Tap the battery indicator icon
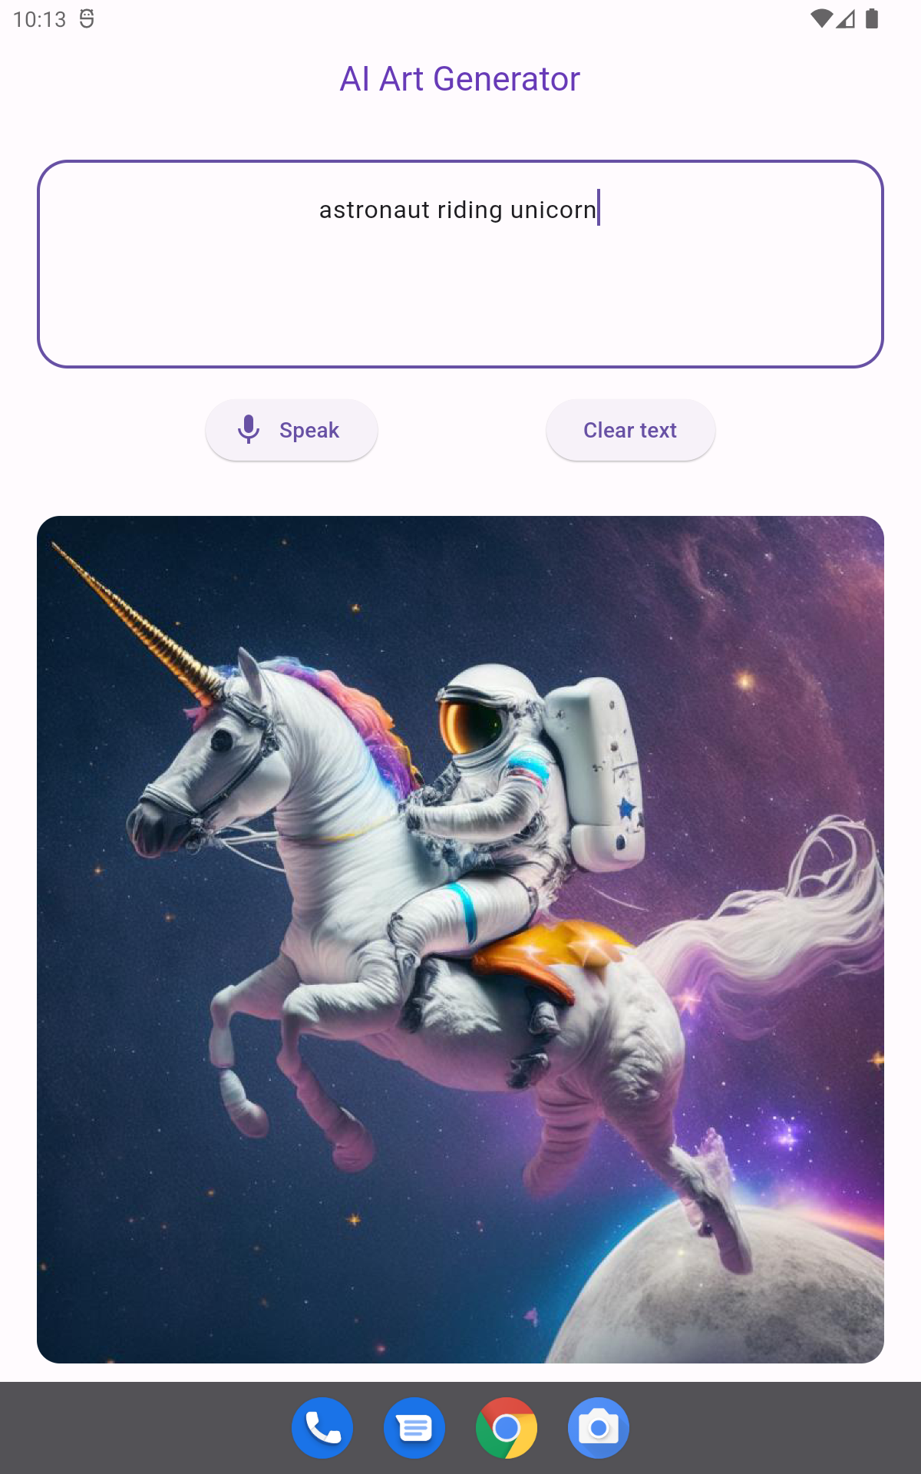921x1474 pixels. click(871, 18)
